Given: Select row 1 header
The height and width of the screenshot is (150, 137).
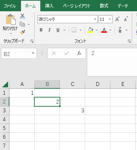Looking at the screenshot, I should pyautogui.click(x=5, y=93).
